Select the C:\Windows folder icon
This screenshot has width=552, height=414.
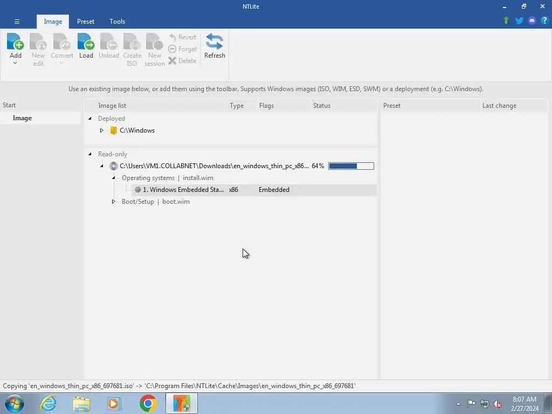[113, 130]
